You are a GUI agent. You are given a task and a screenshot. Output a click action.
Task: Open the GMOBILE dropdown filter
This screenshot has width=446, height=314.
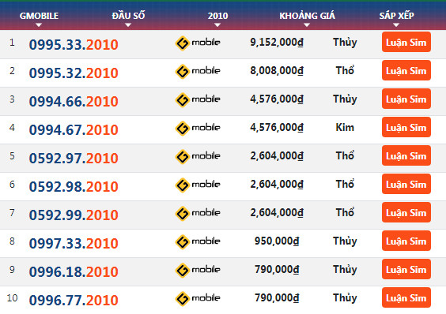[x=39, y=18]
